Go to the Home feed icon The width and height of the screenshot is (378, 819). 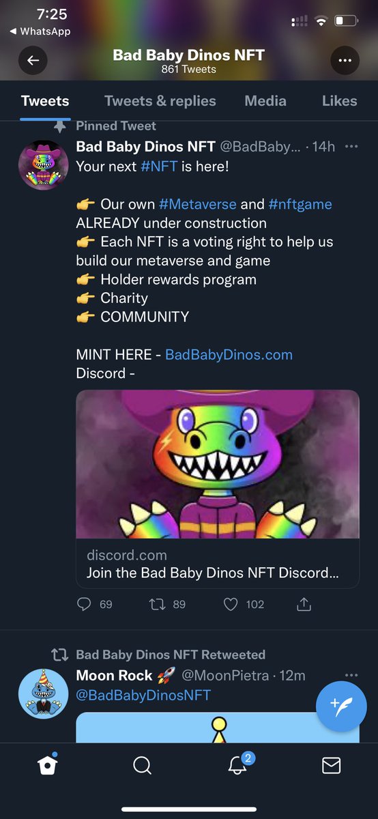pyautogui.click(x=47, y=766)
